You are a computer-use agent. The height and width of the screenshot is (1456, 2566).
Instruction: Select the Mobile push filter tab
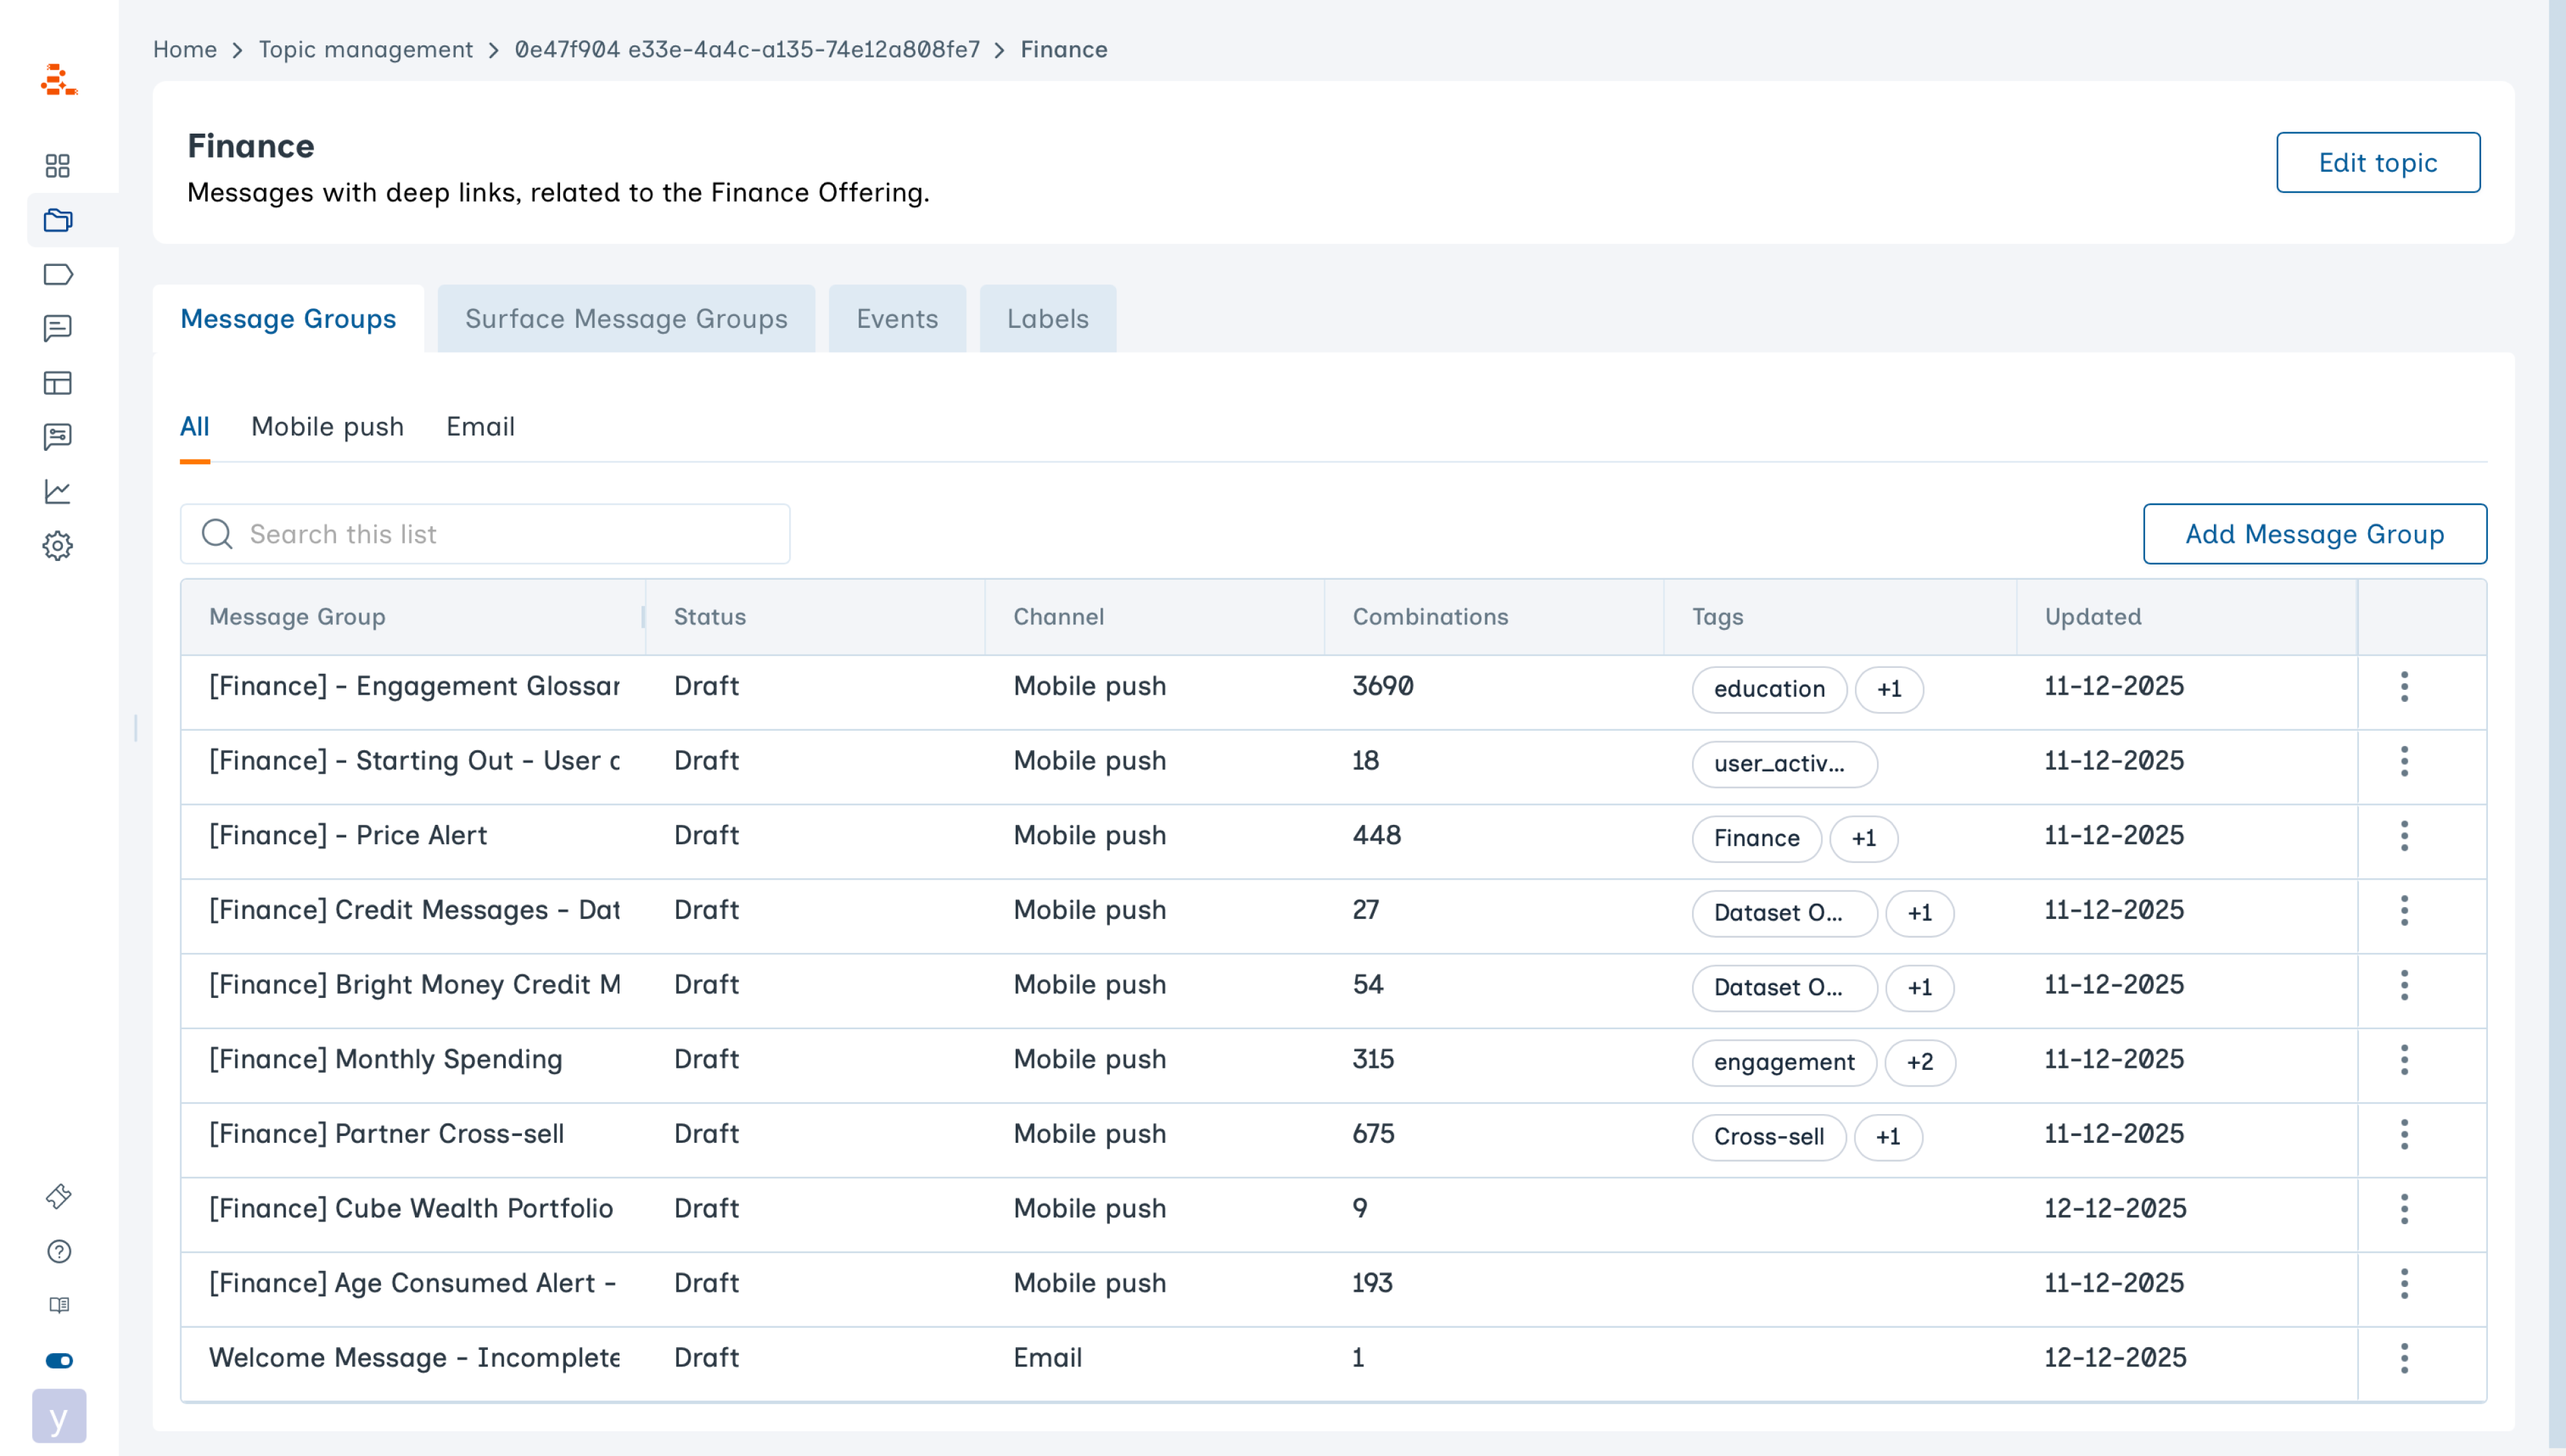(x=327, y=427)
